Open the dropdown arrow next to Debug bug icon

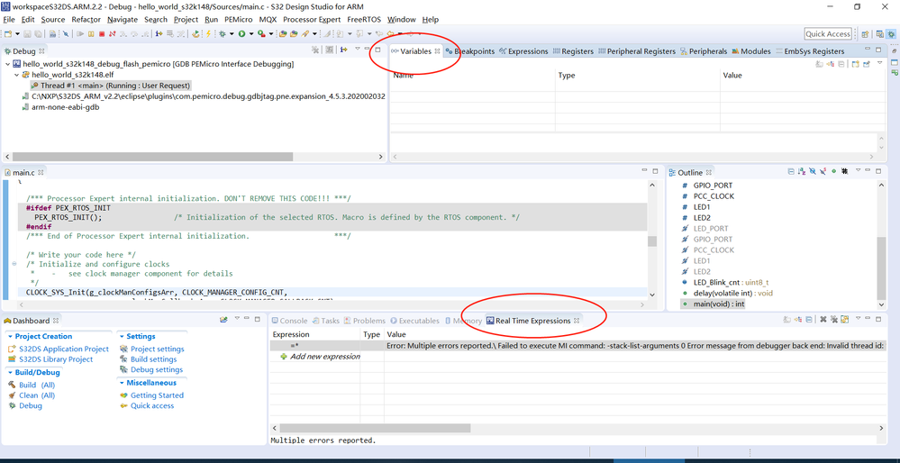point(232,34)
